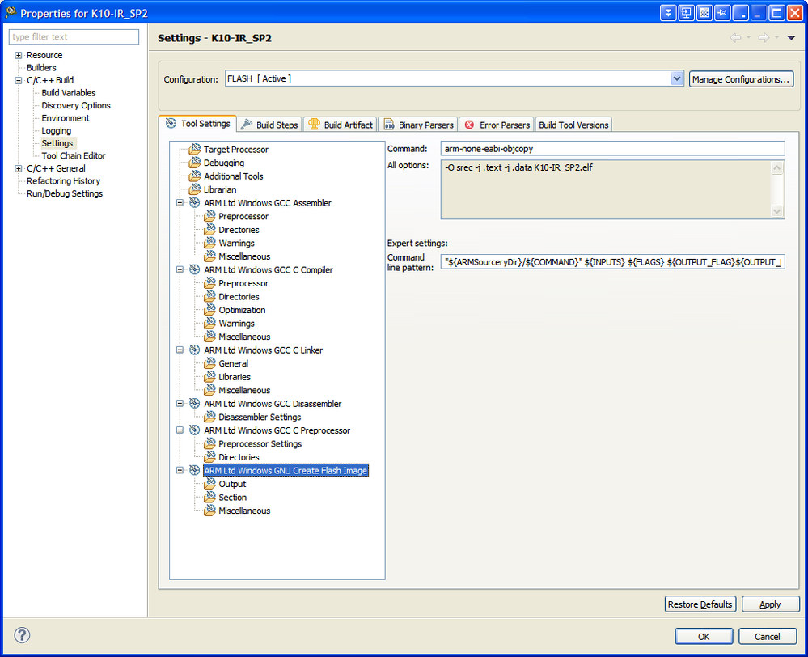This screenshot has height=657, width=808.
Task: Select Build Variables in the left tree
Action: (x=69, y=93)
